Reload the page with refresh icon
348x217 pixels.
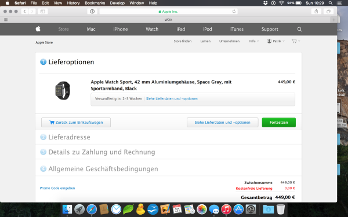click(234, 12)
